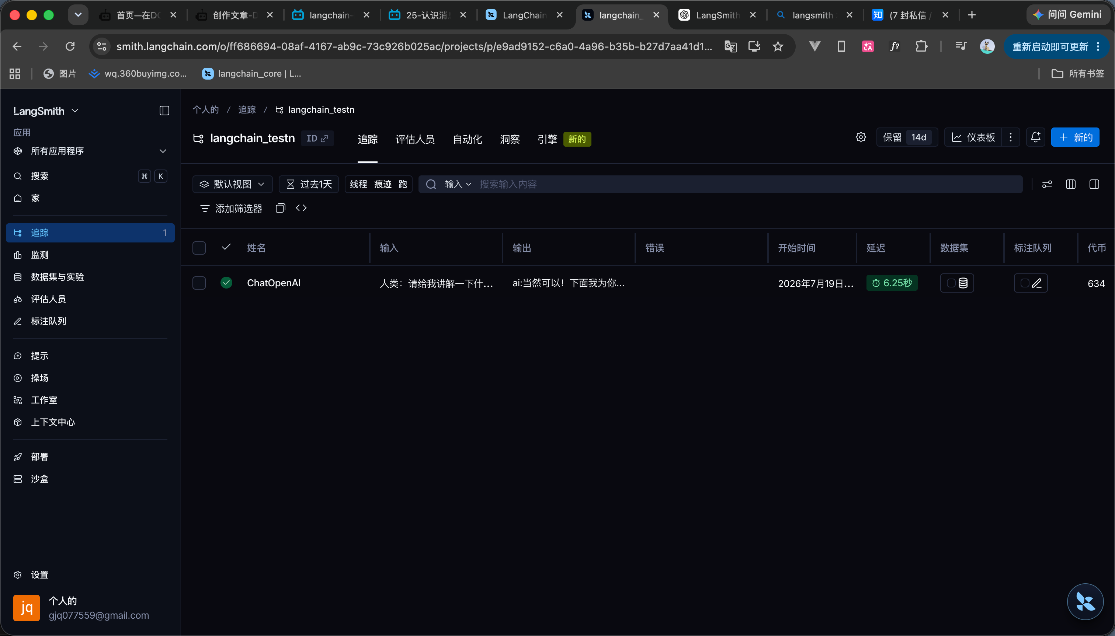Go back to the previous page
The height and width of the screenshot is (636, 1115).
click(x=17, y=46)
